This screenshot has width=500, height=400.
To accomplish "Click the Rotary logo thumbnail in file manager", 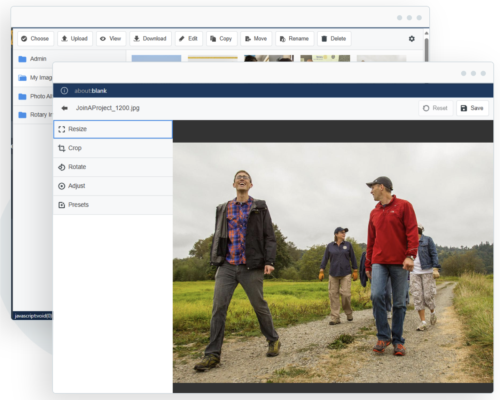I will click(325, 58).
